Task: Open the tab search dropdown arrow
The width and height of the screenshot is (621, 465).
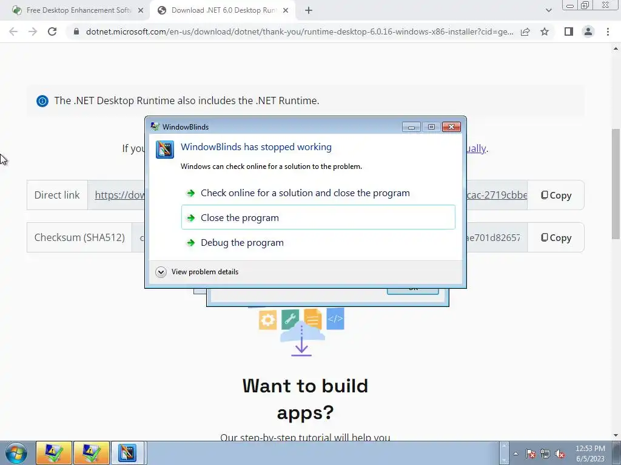Action: coord(548,11)
